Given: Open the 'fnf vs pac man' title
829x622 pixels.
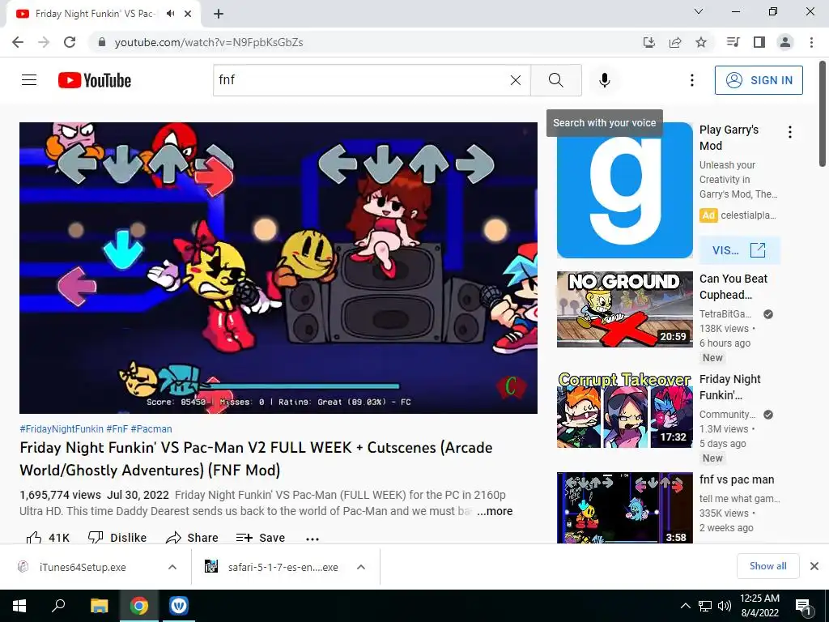Looking at the screenshot, I should tap(737, 479).
